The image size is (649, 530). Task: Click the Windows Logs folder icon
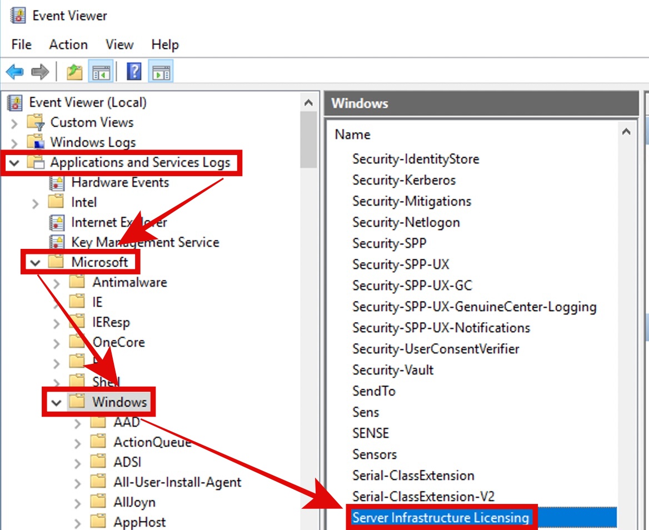tap(36, 142)
